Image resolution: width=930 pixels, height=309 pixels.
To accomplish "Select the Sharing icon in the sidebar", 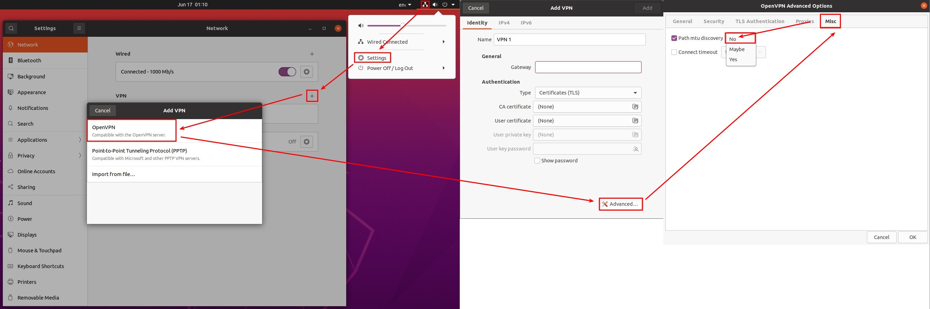I will pos(11,187).
